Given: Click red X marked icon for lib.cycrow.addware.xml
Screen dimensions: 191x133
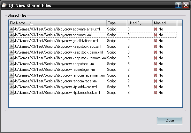Looking at the screenshot, I should (156, 35).
